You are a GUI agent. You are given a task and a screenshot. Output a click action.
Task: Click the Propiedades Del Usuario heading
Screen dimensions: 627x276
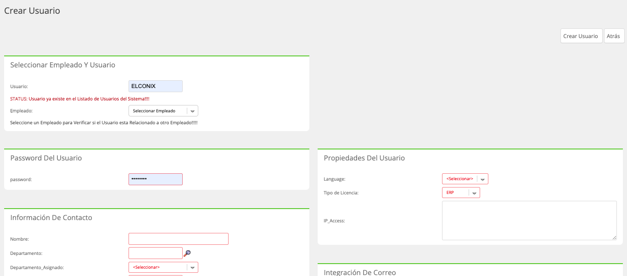tap(364, 158)
